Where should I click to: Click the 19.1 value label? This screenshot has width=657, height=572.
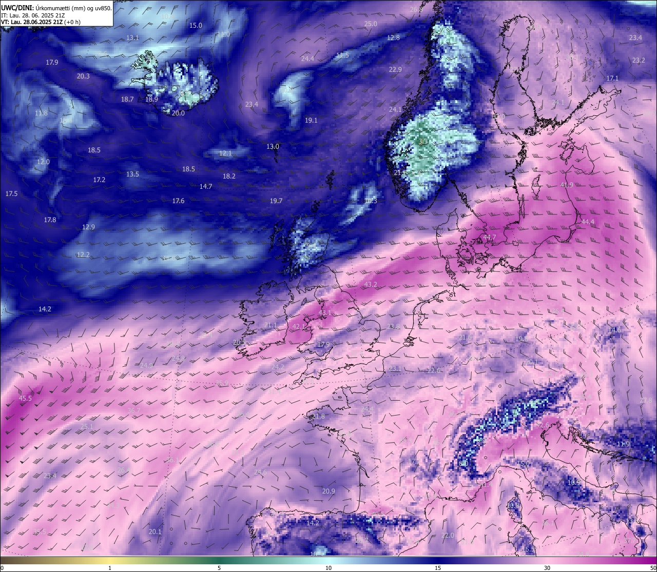tap(311, 120)
